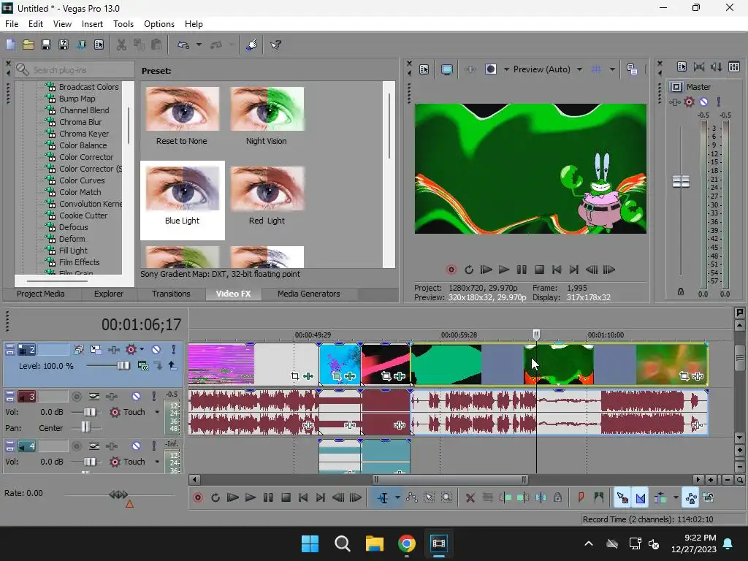Save the project with the floppy disk icon
The height and width of the screenshot is (561, 748).
click(46, 45)
